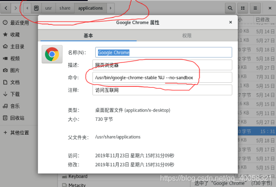Click the plus icon for other locations

[5, 132]
